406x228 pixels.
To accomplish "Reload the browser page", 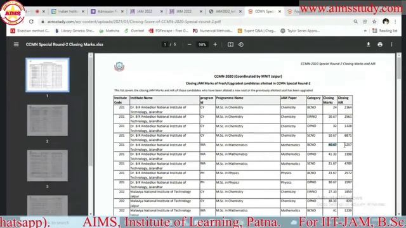I will 31,22.
